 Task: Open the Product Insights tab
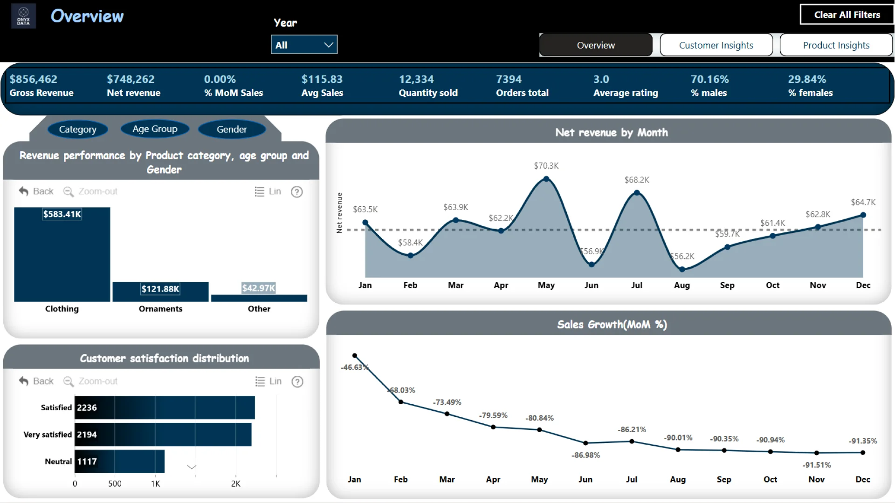(x=836, y=45)
